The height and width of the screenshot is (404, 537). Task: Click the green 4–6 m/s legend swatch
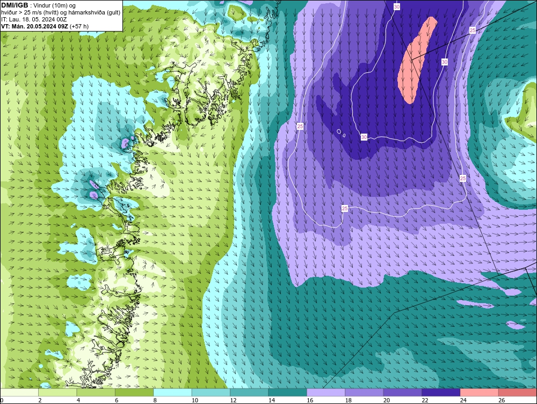96,392
